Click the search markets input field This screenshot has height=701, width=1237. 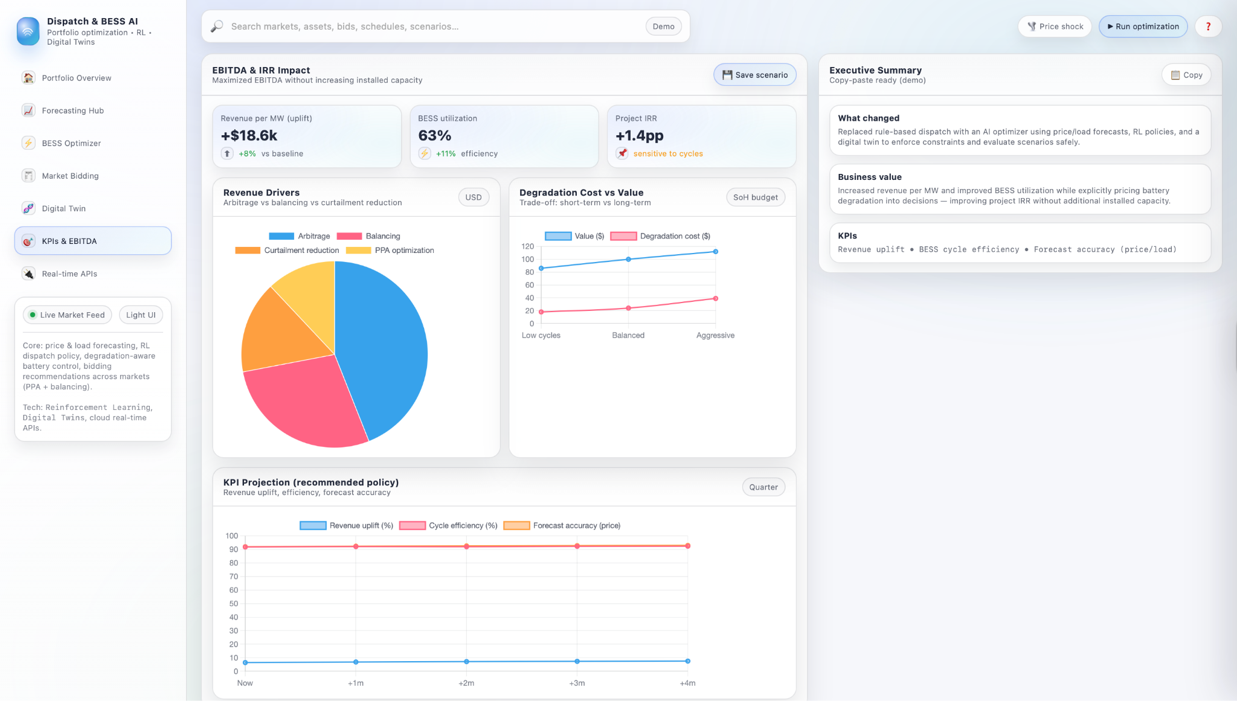tap(435, 27)
